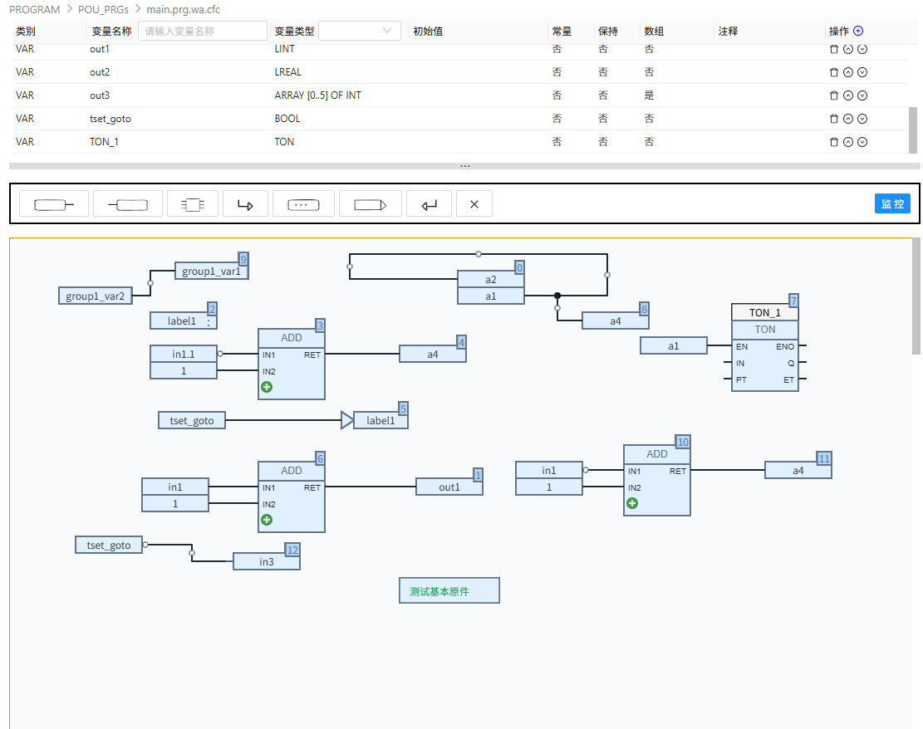Delete the out2 variable row
The height and width of the screenshot is (729, 923).
click(x=833, y=72)
